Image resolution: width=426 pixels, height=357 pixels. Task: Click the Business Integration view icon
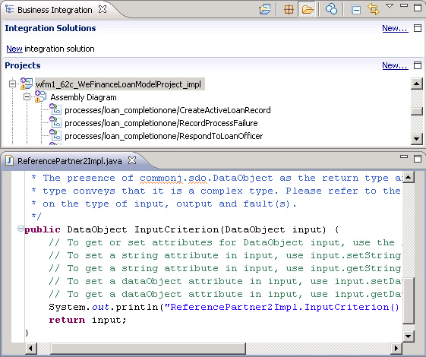point(10,10)
